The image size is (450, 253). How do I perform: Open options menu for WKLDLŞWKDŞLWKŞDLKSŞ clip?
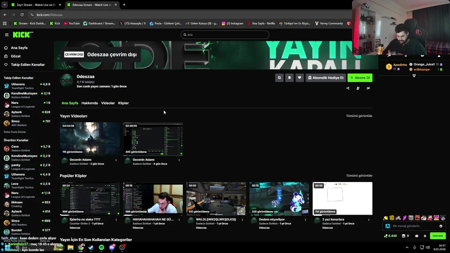click(242, 220)
